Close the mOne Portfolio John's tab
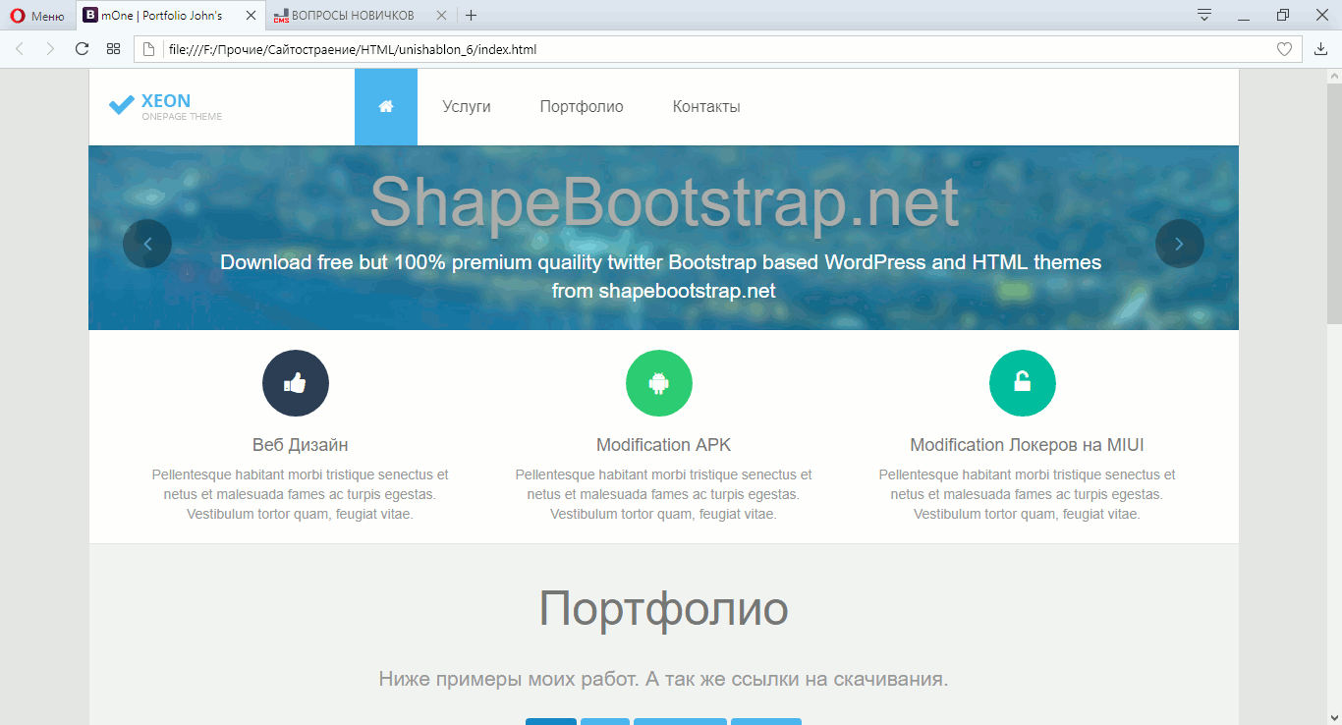Viewport: 1342px width, 725px height. pyautogui.click(x=251, y=16)
